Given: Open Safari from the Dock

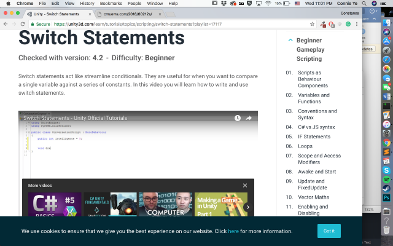Looking at the screenshot, I should (x=386, y=60).
